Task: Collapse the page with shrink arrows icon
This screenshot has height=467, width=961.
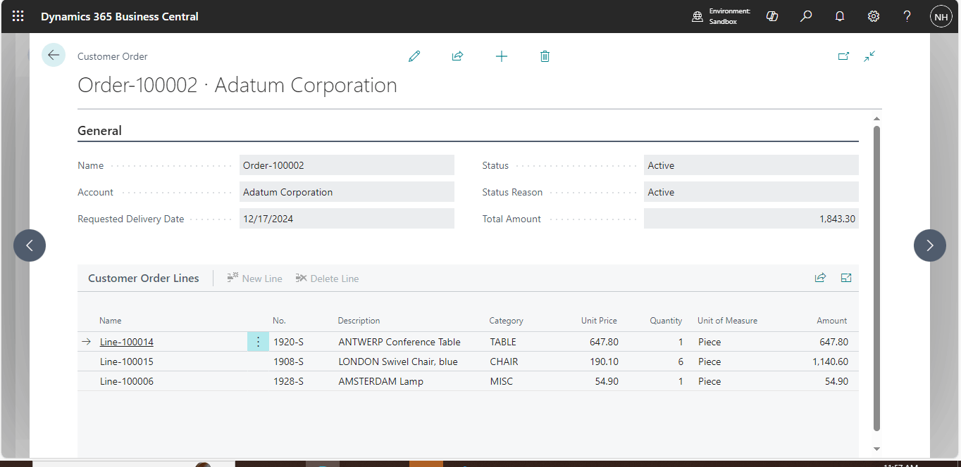Action: [869, 56]
